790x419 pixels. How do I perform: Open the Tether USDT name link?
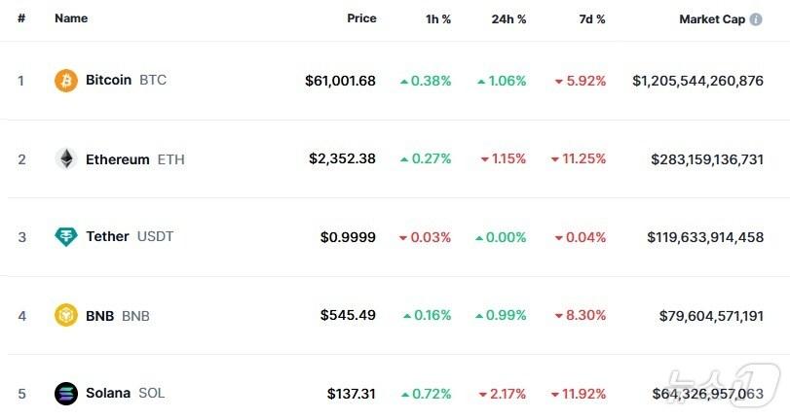(129, 237)
